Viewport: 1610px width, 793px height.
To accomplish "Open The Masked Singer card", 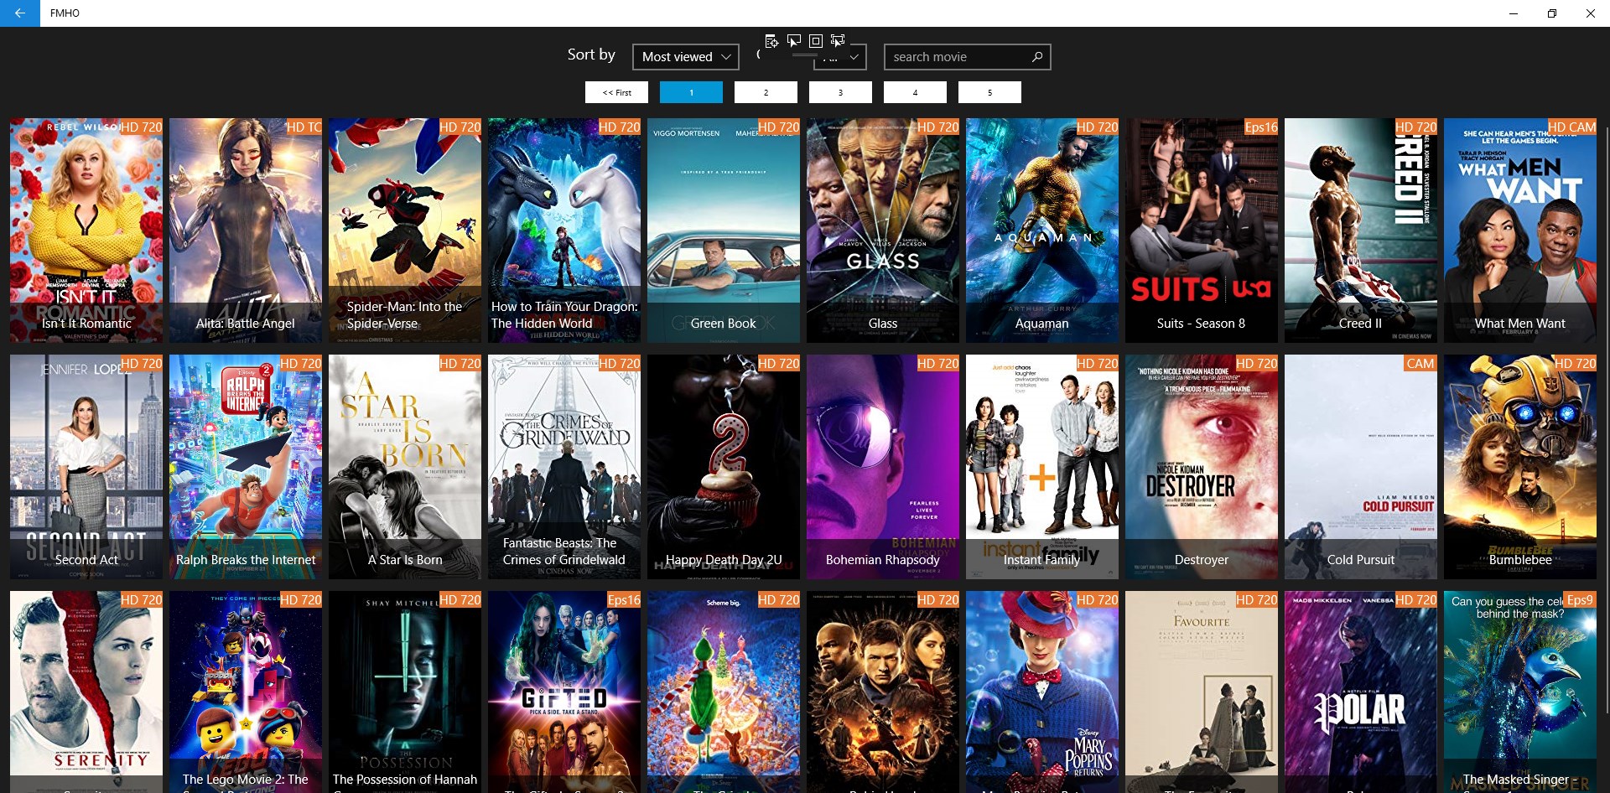I will click(1520, 692).
